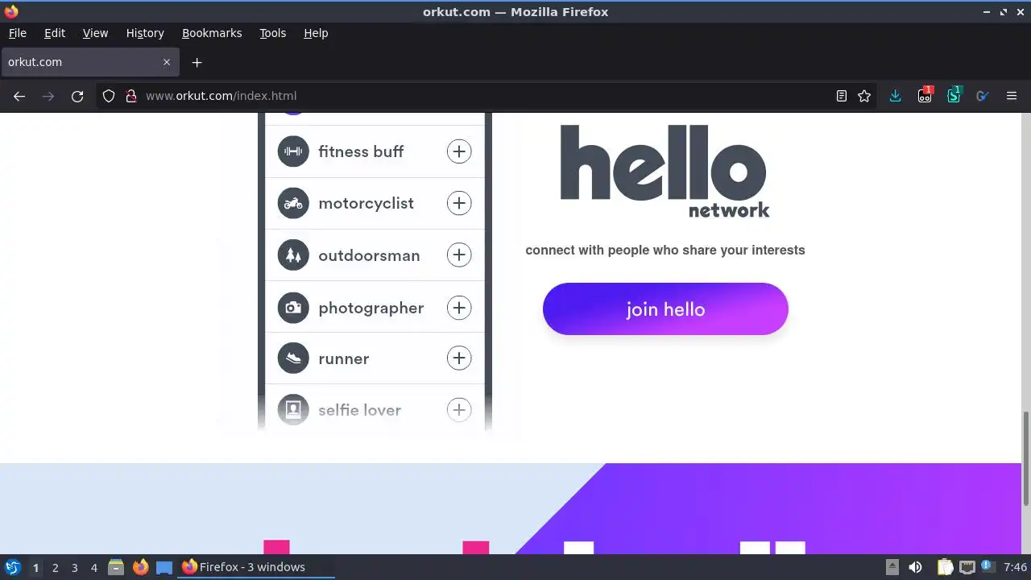Add the selfie lover interest with plus
This screenshot has height=580, width=1031.
(x=459, y=410)
